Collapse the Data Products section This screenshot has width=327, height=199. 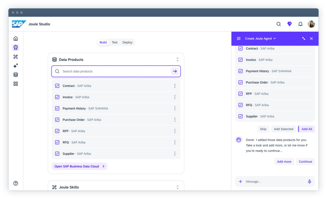177,60
